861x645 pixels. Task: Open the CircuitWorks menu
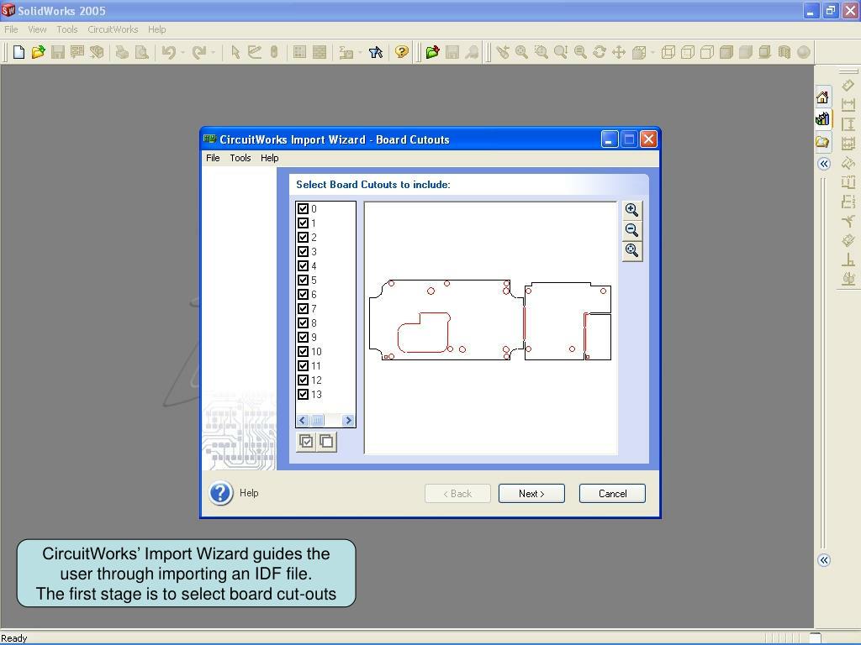tap(113, 29)
